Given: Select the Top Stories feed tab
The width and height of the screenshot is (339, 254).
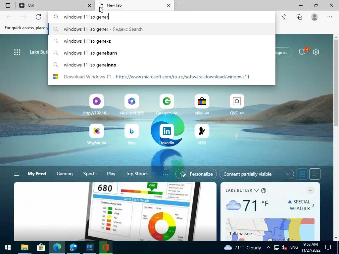Looking at the screenshot, I should [x=137, y=174].
